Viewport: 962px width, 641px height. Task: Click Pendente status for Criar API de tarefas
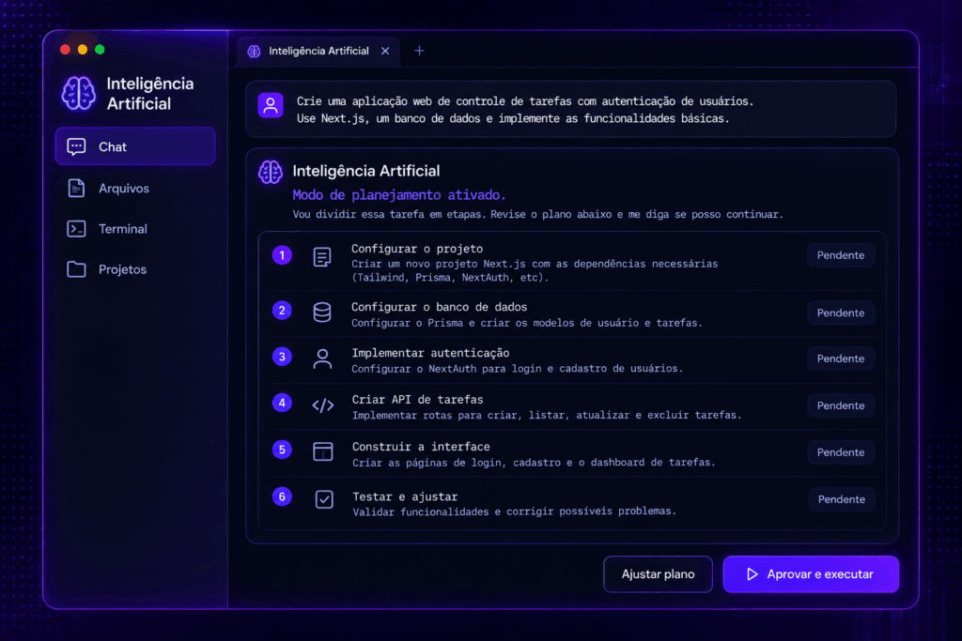pyautogui.click(x=841, y=405)
